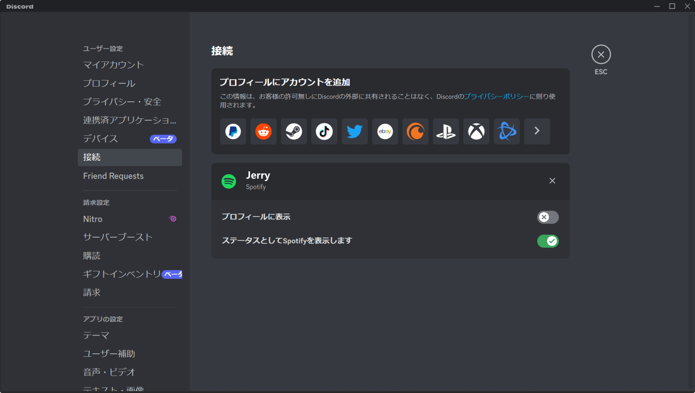Connect a Steam account

[x=294, y=131]
